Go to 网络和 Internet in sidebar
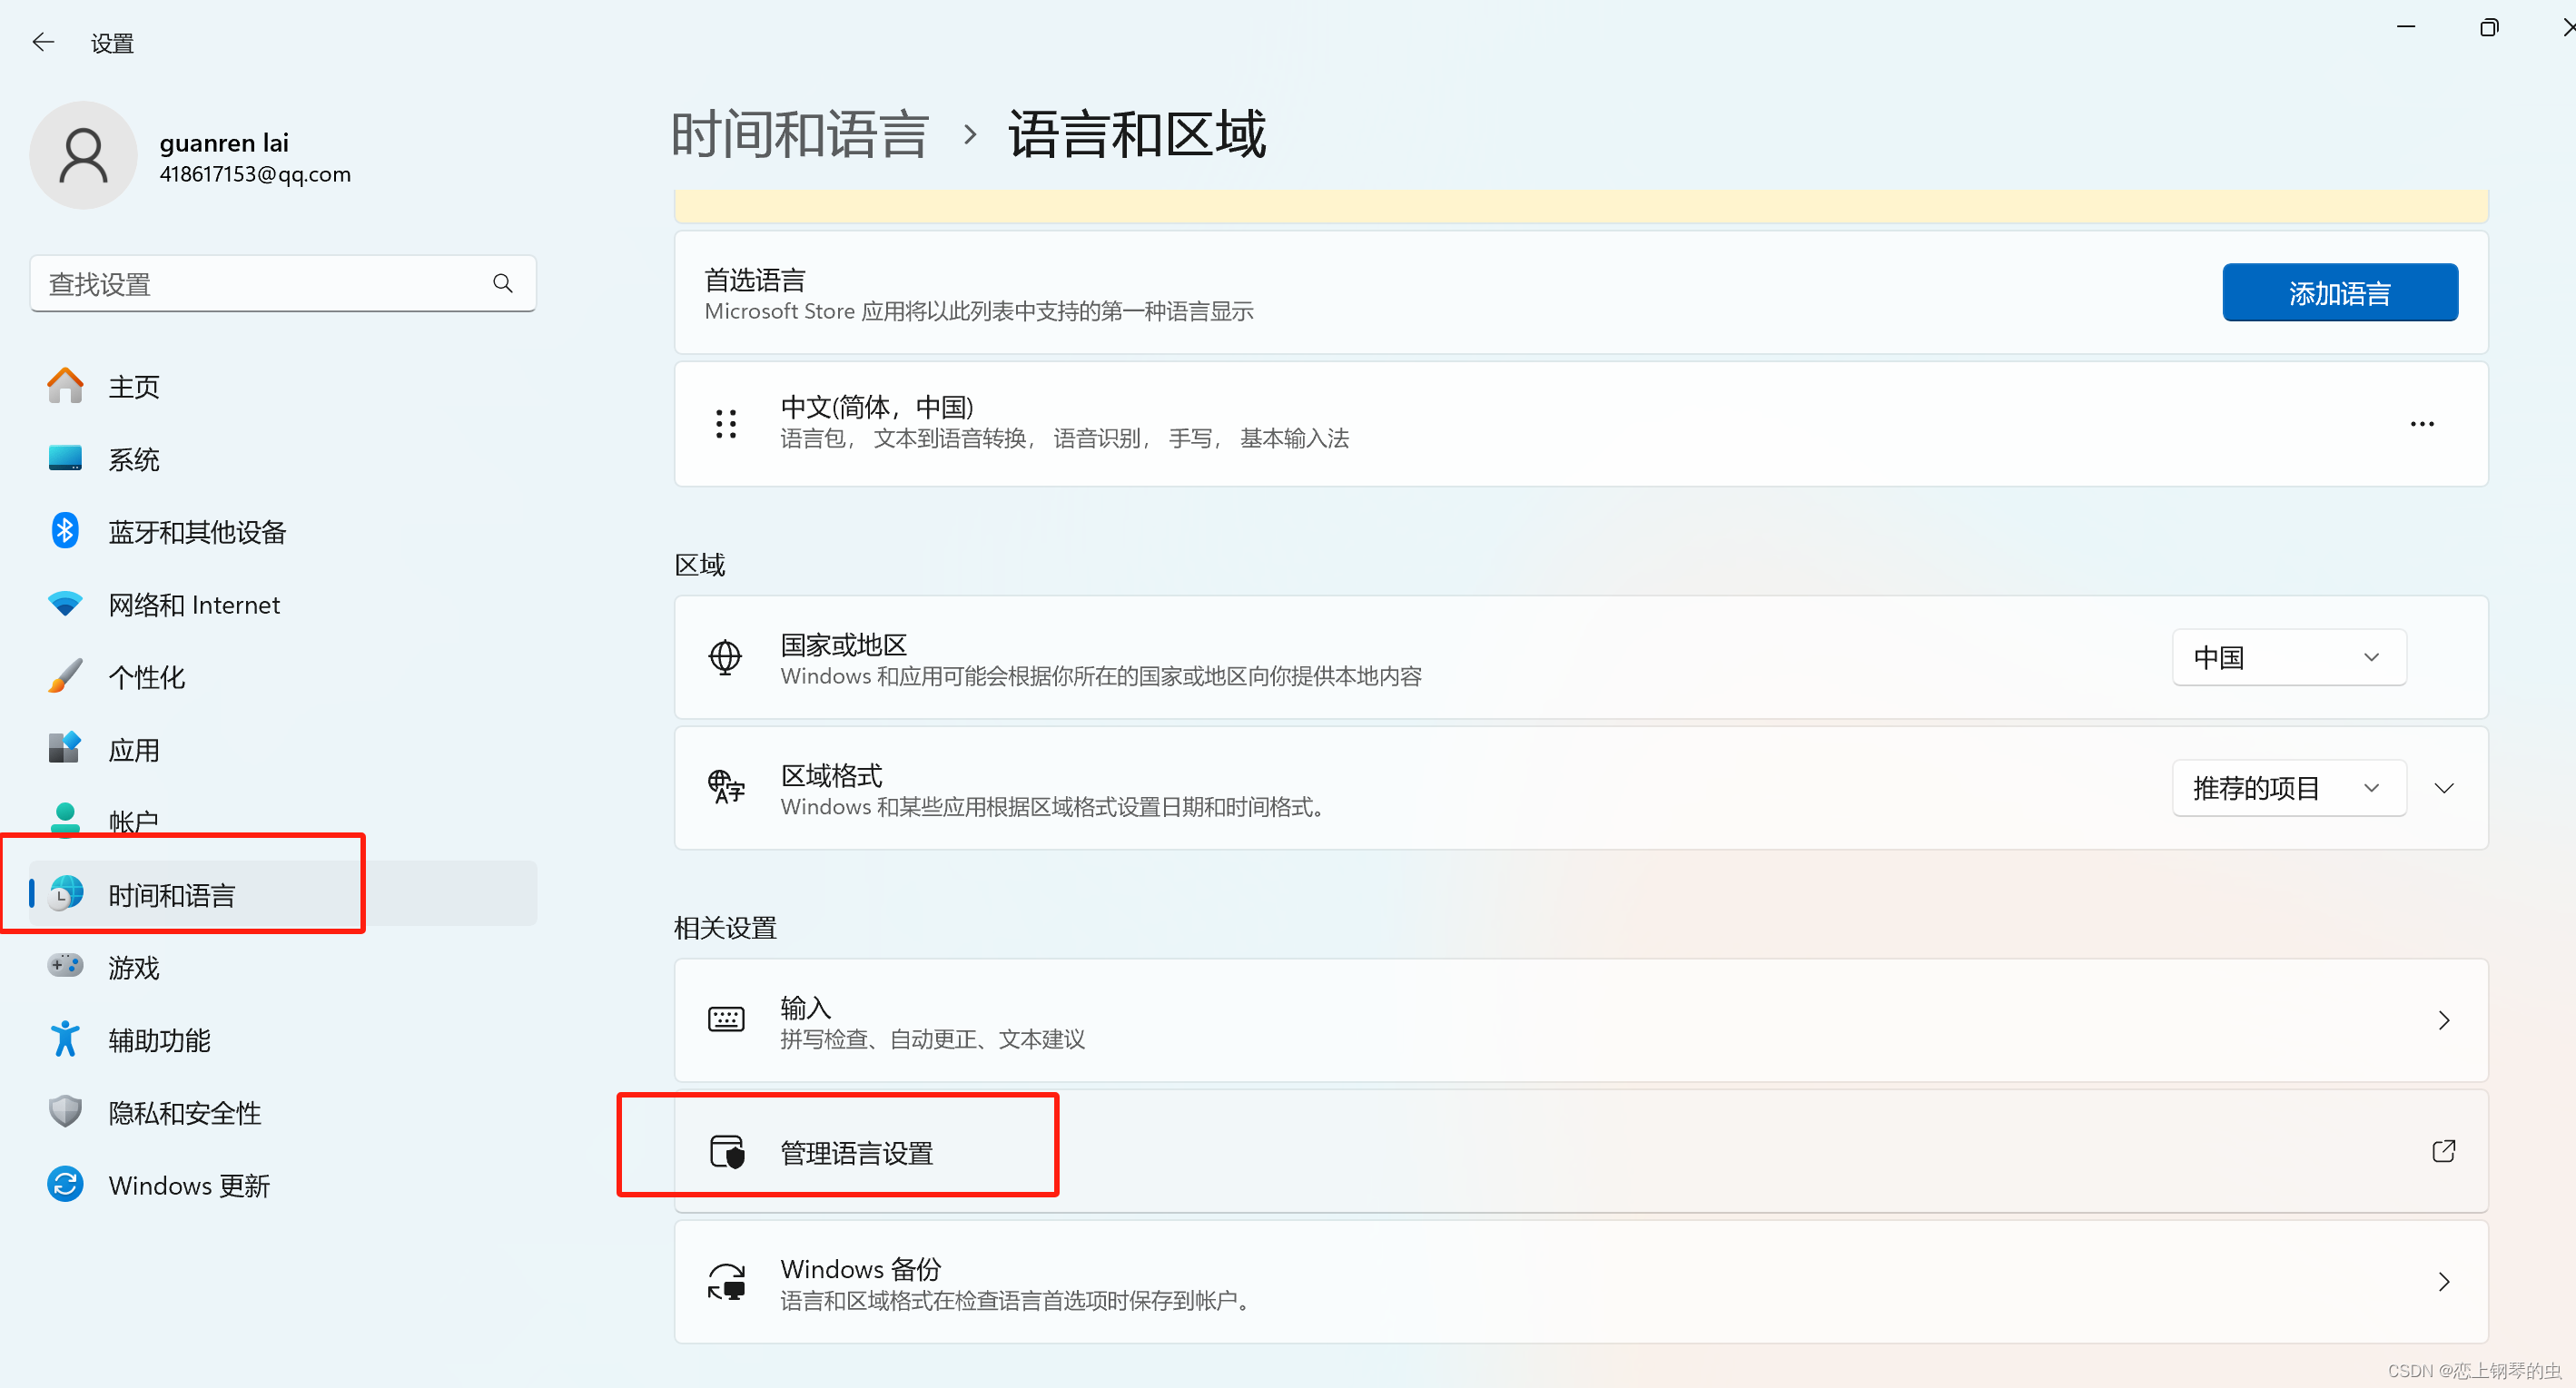The width and height of the screenshot is (2576, 1388). click(x=194, y=604)
